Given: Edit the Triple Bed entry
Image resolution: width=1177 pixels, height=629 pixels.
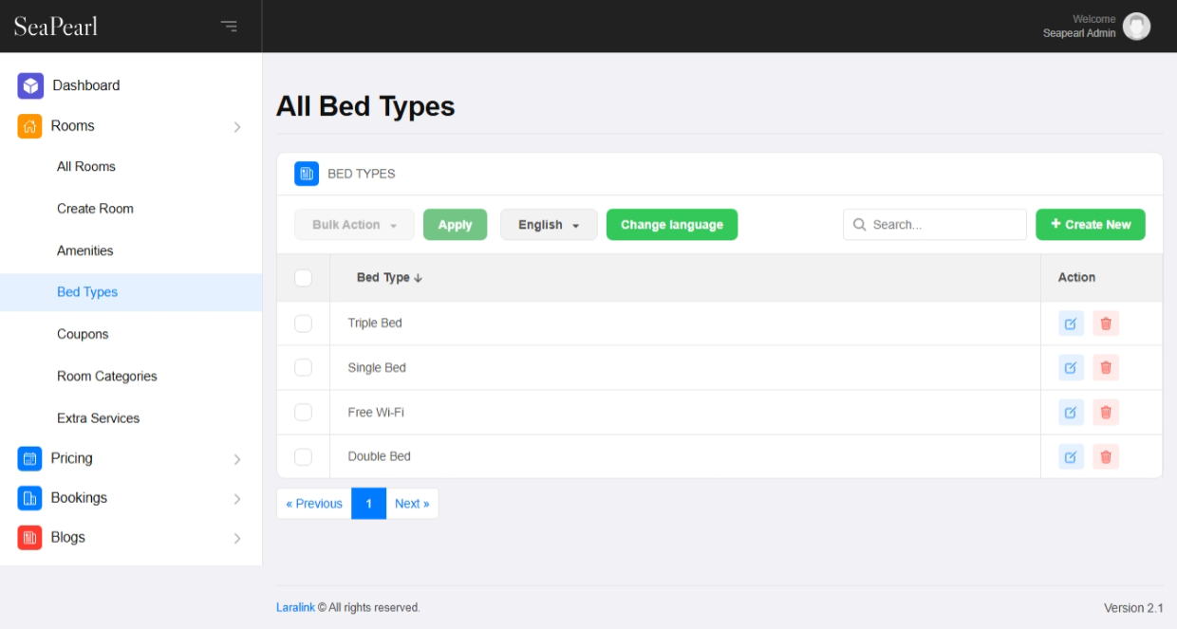Looking at the screenshot, I should (1071, 324).
